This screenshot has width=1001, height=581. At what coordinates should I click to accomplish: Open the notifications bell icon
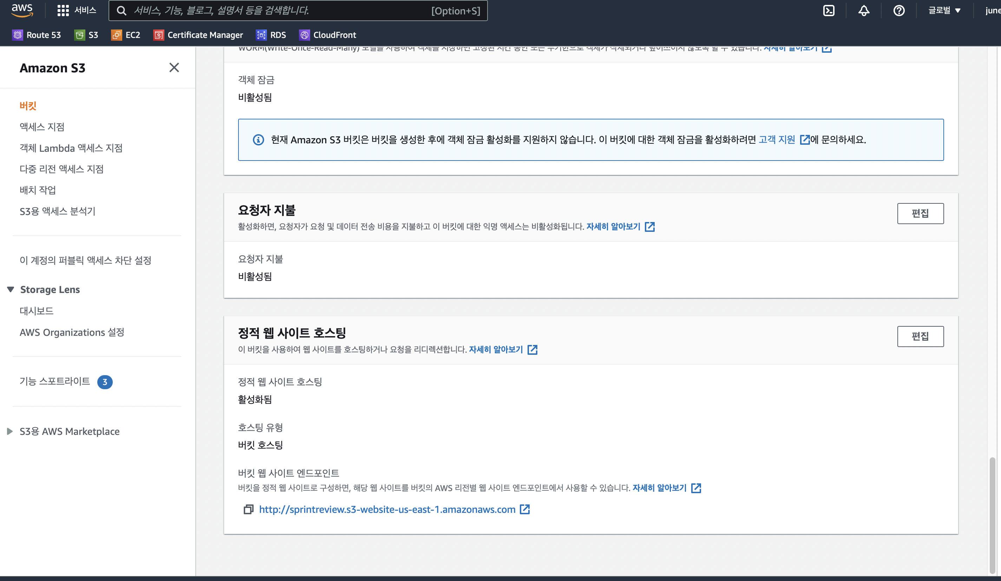(x=864, y=11)
